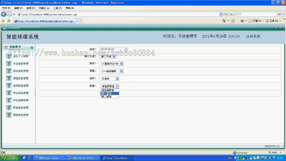Select 请选择教室 option in list
The height and width of the screenshot is (161, 286).
[x=110, y=90]
